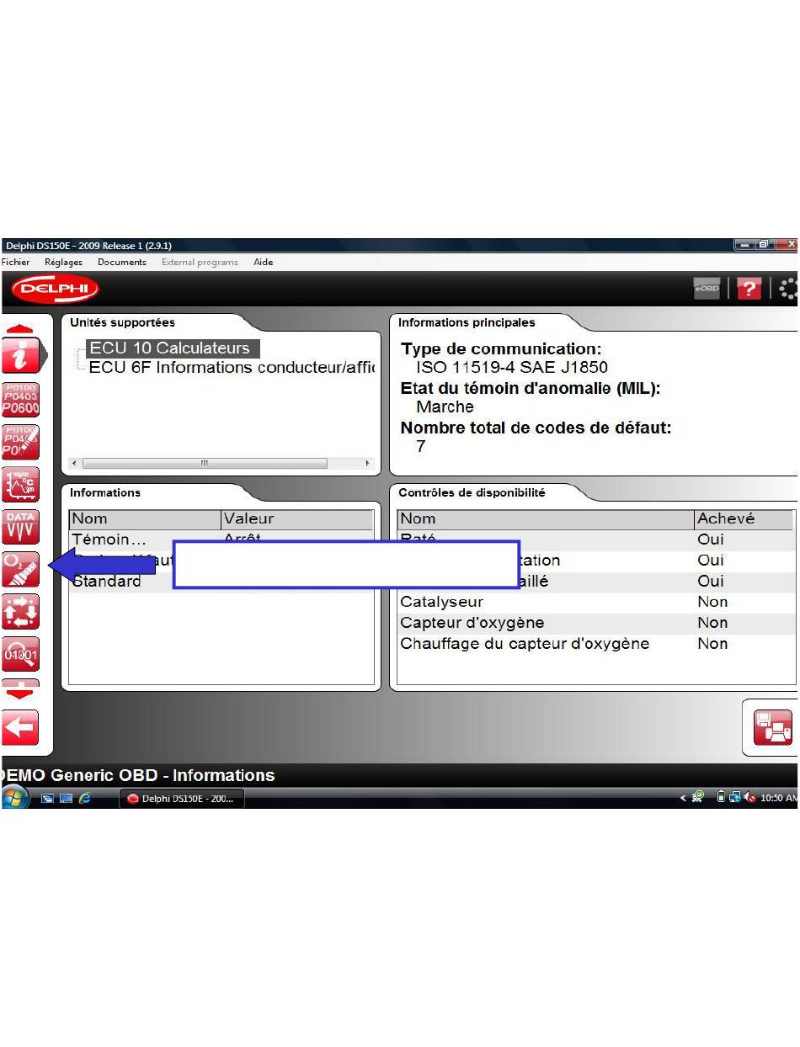
Task: Open the 01001 magnifier icon
Action: pos(20,654)
